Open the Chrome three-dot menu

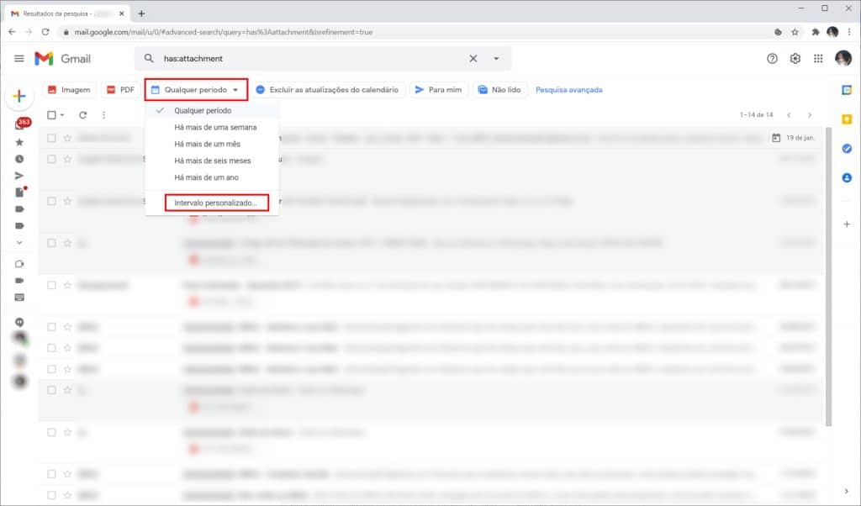pyautogui.click(x=849, y=33)
